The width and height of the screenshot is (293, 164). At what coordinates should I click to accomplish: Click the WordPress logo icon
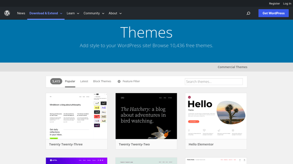click(x=7, y=13)
